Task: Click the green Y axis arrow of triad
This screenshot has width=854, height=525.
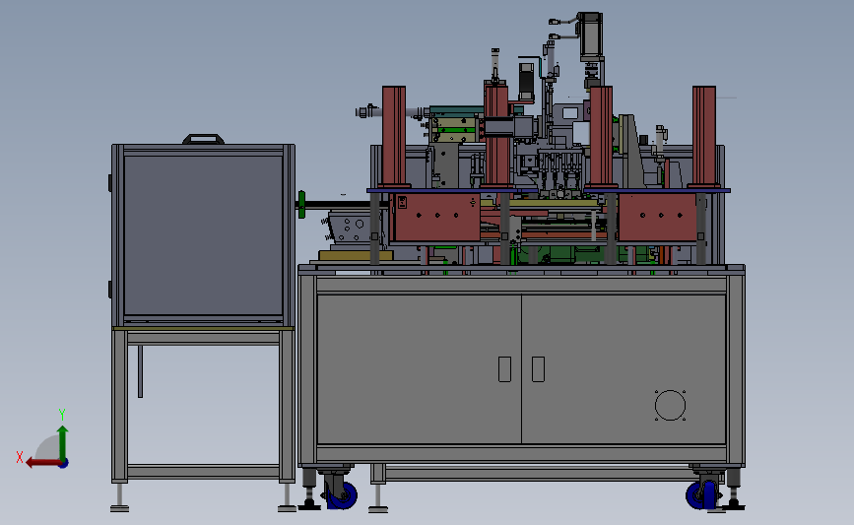Action: click(x=63, y=442)
